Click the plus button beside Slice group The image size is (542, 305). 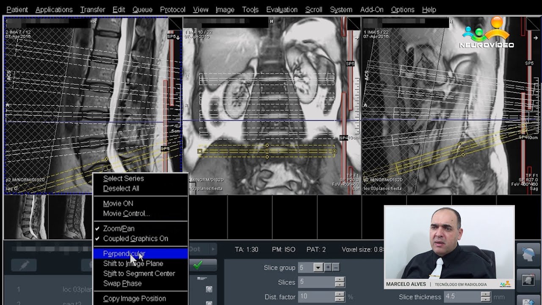[328, 267]
